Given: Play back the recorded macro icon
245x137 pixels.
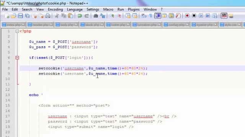Looking at the screenshot, I should pyautogui.click(x=201, y=16).
